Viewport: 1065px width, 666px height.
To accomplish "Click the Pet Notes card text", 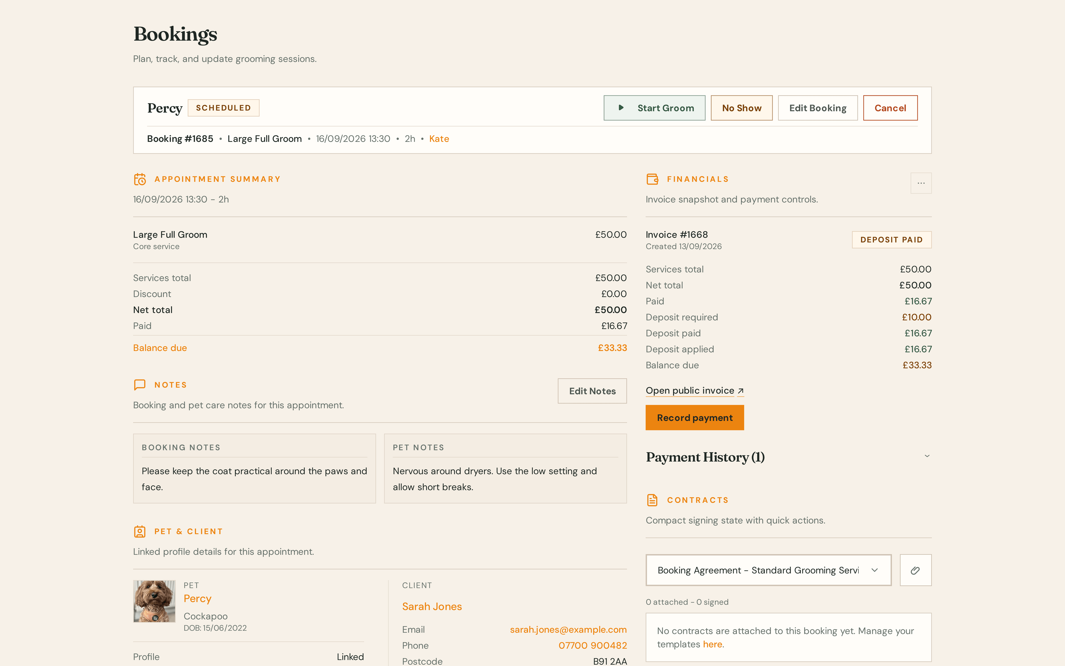I will pos(495,479).
